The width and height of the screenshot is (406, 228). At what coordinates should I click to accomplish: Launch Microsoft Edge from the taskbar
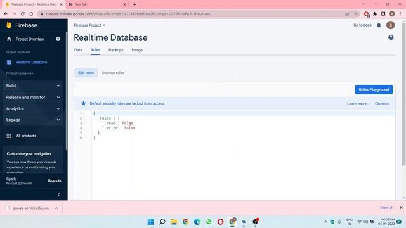(x=197, y=222)
